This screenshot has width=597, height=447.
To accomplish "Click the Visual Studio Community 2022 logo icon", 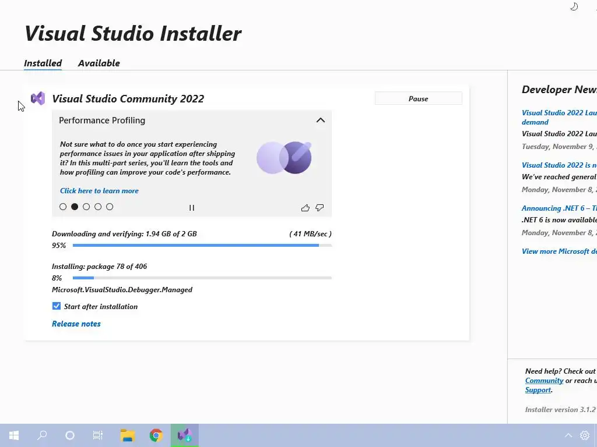I will 38,98.
